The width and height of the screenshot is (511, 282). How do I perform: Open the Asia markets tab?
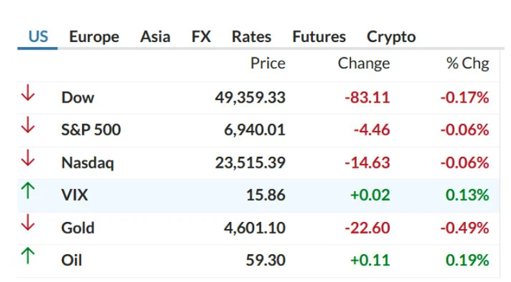coord(155,37)
